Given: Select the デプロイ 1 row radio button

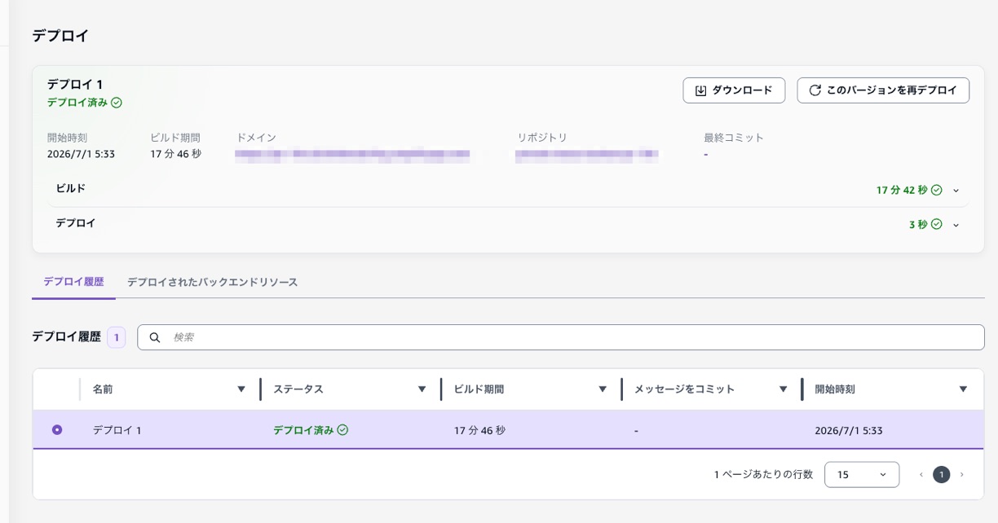Looking at the screenshot, I should [57, 429].
